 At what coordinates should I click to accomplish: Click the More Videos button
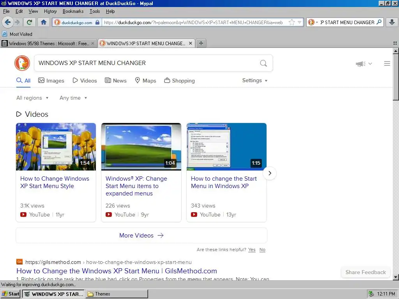coord(141,236)
